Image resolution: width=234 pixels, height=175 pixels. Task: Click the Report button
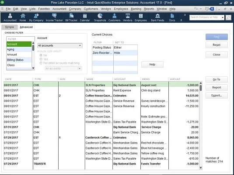217,87
